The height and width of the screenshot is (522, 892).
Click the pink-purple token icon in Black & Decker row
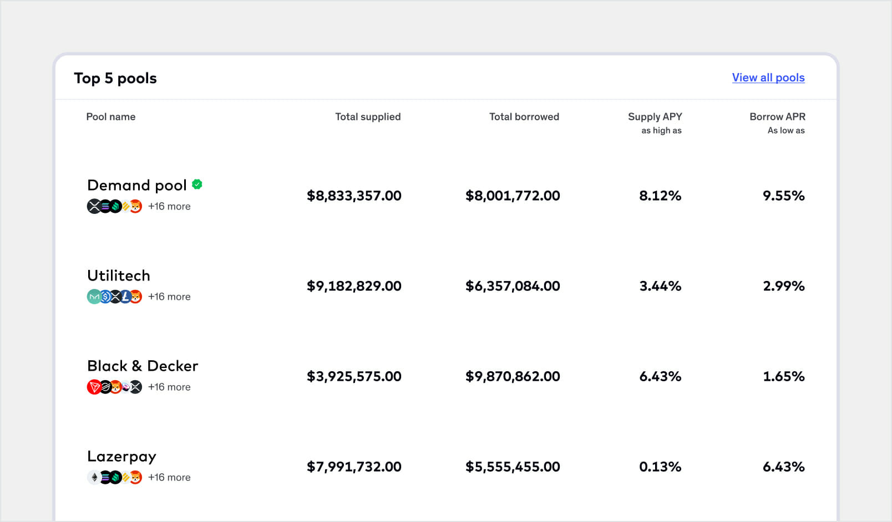point(126,387)
